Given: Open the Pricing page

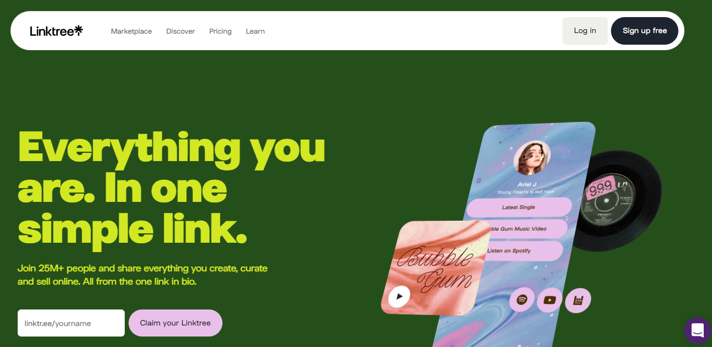Looking at the screenshot, I should [220, 31].
